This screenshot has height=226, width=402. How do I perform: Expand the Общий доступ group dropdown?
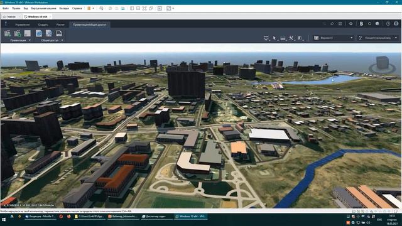tap(62, 40)
